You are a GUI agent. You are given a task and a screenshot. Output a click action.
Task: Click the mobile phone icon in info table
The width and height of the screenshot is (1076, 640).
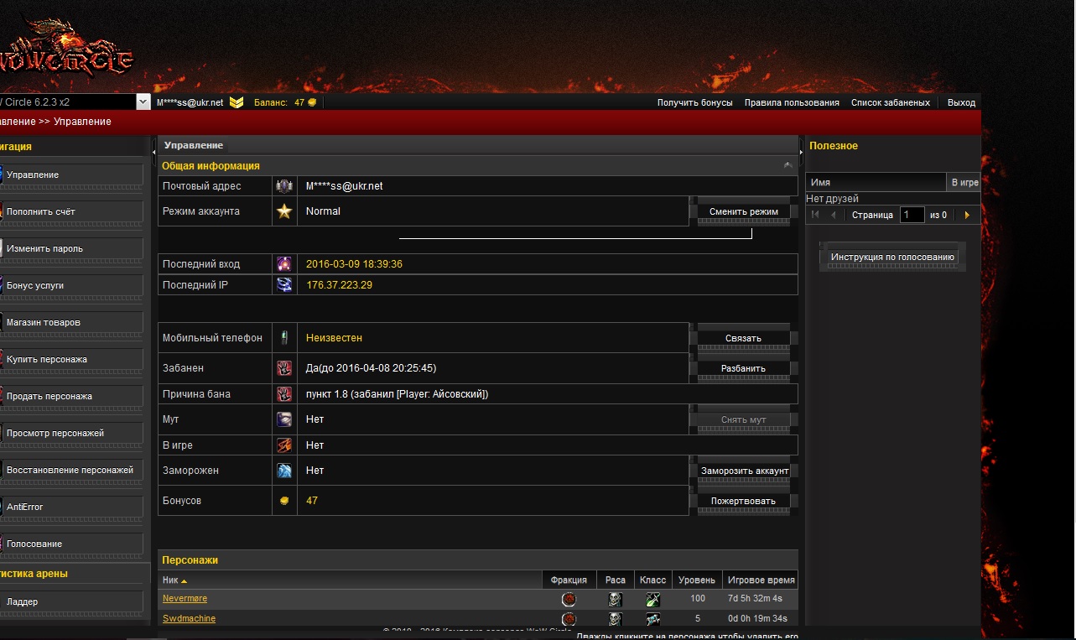[284, 338]
